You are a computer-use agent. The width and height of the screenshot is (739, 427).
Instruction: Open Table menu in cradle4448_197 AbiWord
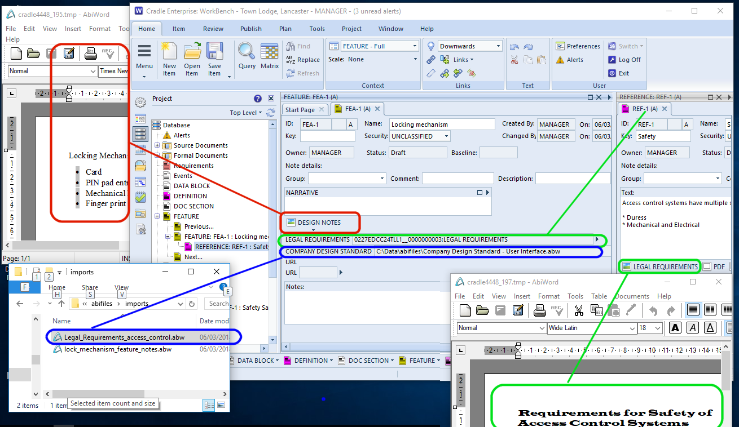(599, 296)
